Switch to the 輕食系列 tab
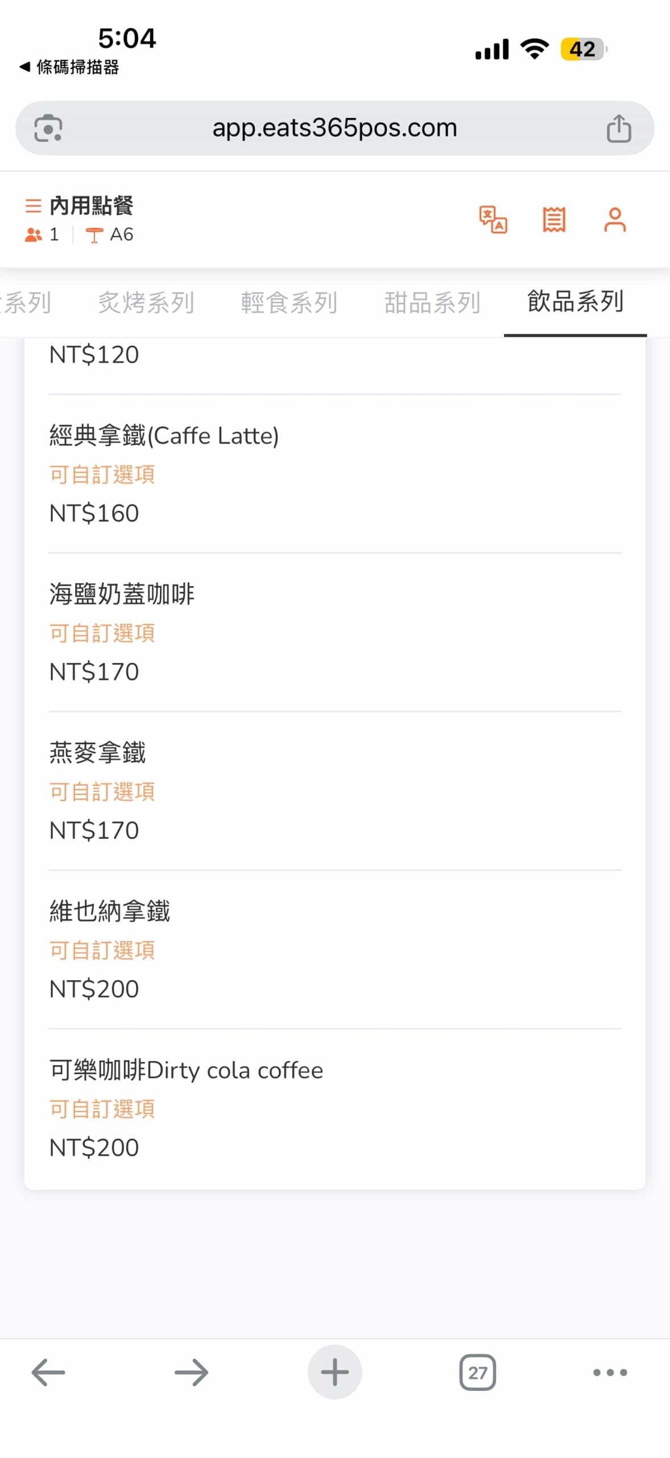 point(289,302)
